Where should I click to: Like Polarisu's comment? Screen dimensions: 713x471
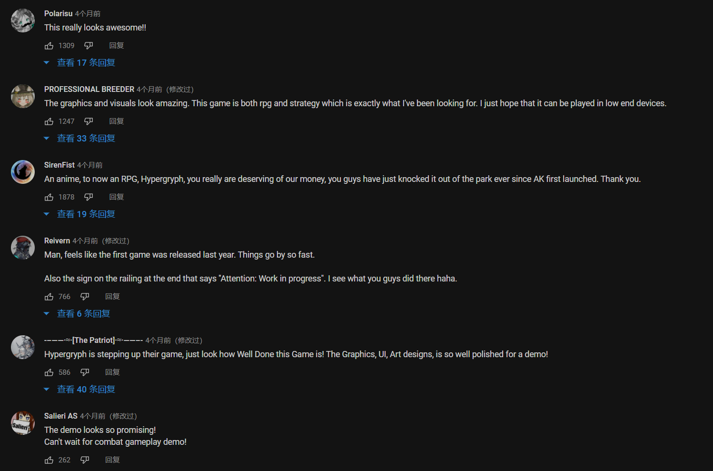pyautogui.click(x=49, y=46)
